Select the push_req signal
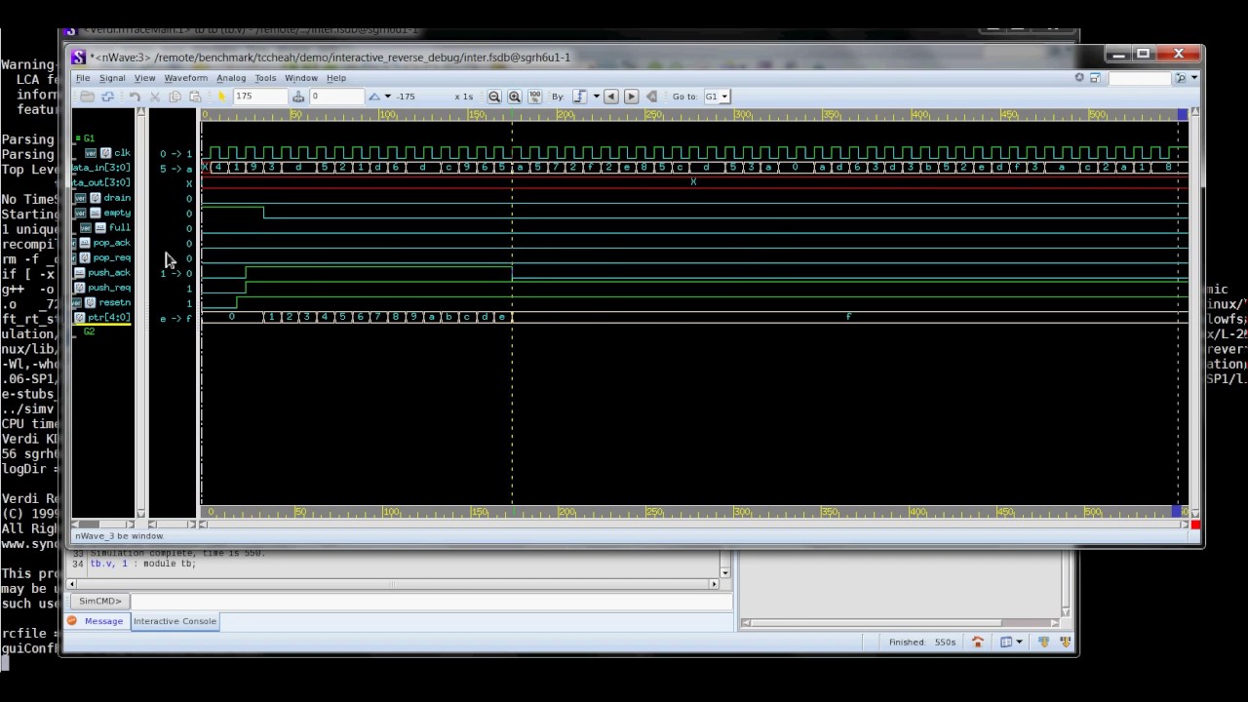 (109, 288)
